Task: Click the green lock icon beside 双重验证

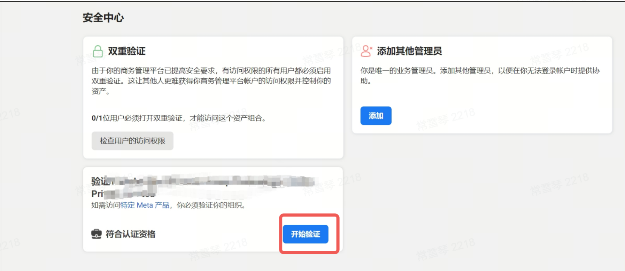Action: [98, 51]
